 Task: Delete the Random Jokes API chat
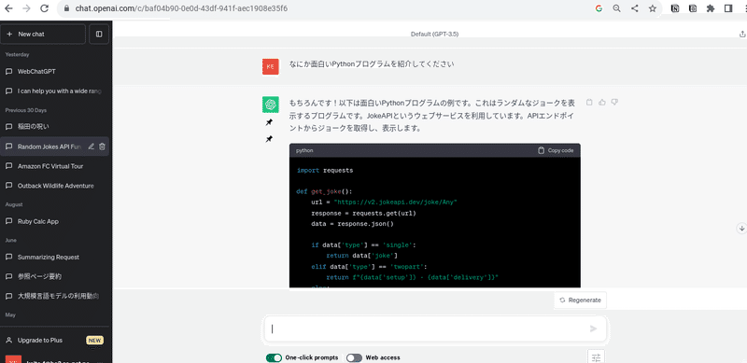click(102, 147)
